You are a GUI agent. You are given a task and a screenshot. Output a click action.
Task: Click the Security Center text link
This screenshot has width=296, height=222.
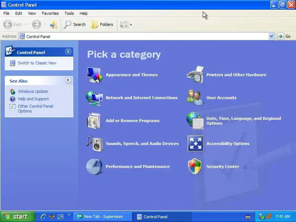pyautogui.click(x=223, y=166)
